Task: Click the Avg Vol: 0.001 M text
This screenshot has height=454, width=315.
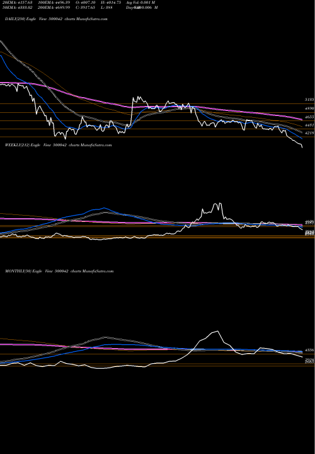Action: tap(140, 3)
